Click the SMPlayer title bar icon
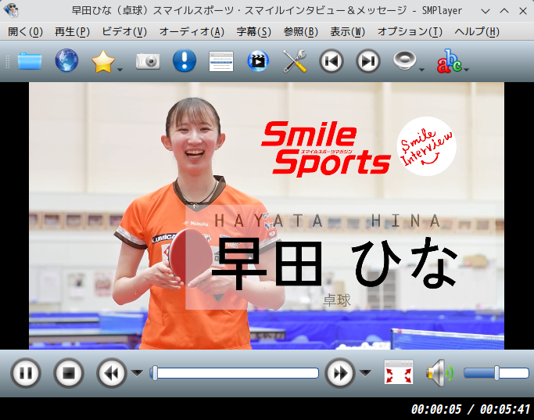 (11, 11)
